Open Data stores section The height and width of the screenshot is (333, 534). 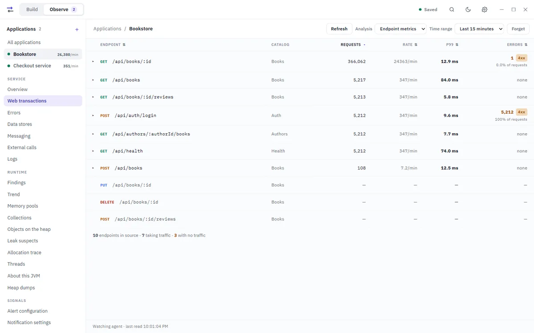click(43, 124)
